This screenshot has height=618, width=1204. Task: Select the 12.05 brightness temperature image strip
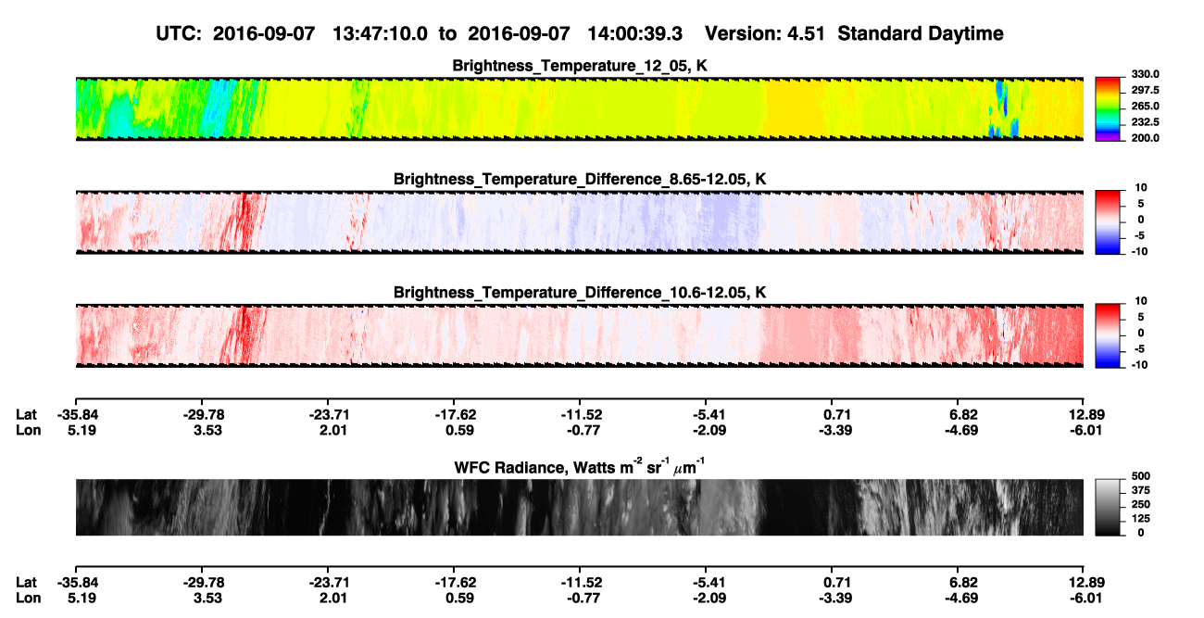(580, 109)
